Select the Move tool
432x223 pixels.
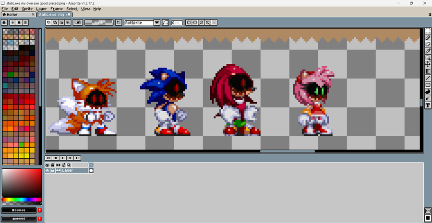pos(428,64)
